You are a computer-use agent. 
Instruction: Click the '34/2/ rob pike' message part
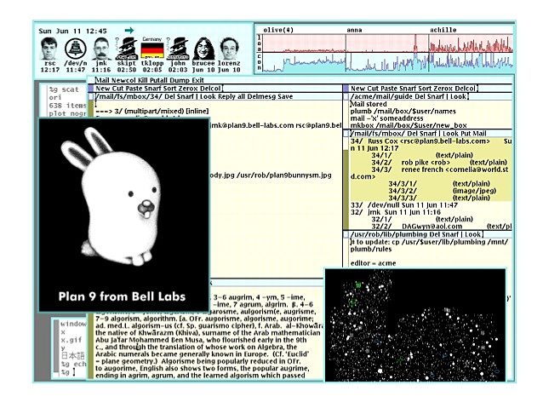[439, 162]
